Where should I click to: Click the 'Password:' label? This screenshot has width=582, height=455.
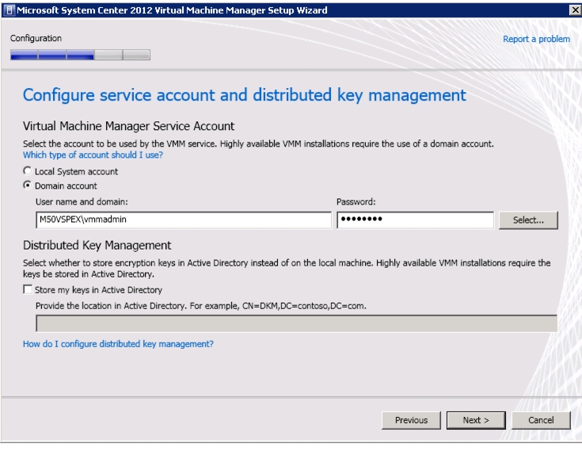click(x=356, y=201)
